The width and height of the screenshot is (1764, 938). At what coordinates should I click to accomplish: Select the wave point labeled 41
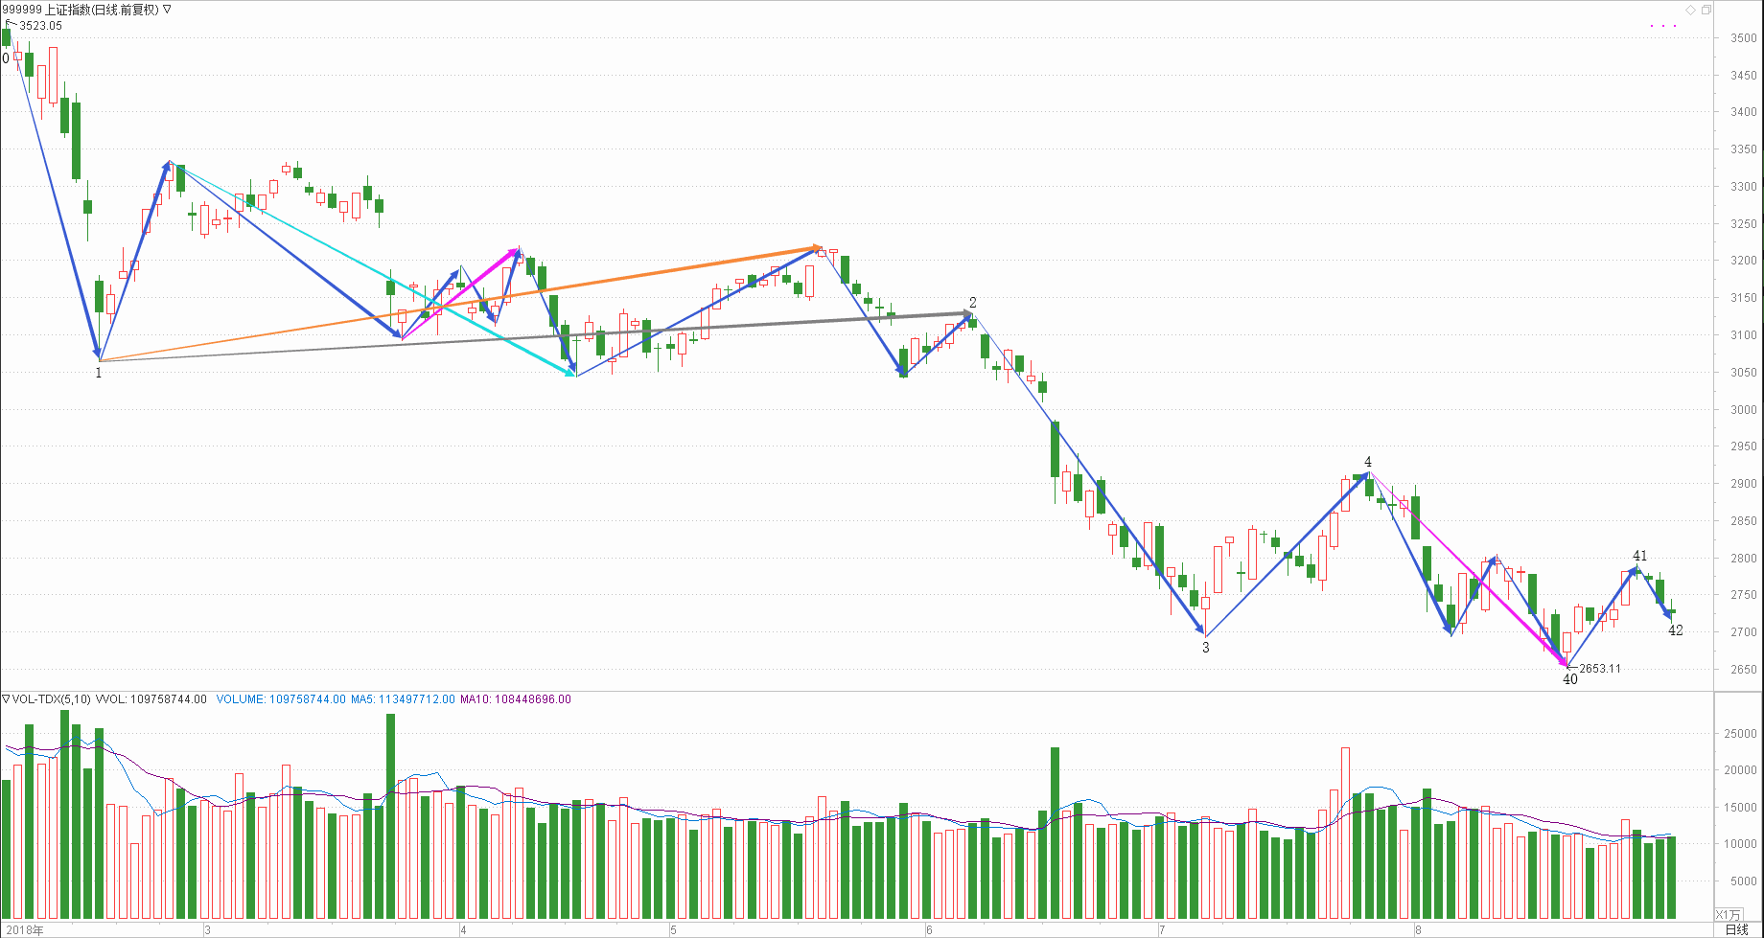(1639, 556)
